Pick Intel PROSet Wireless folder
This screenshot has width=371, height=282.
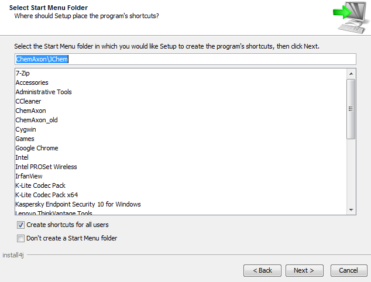pos(46,167)
